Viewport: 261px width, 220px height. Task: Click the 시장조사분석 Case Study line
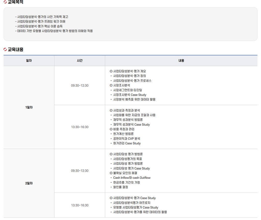tap(130, 95)
